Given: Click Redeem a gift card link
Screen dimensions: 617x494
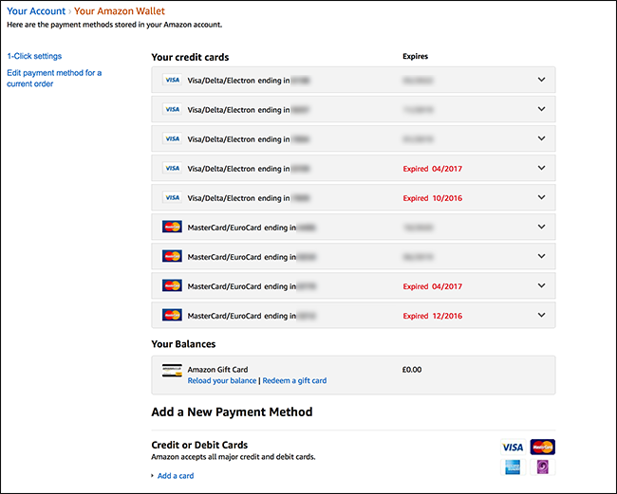Looking at the screenshot, I should (x=294, y=380).
